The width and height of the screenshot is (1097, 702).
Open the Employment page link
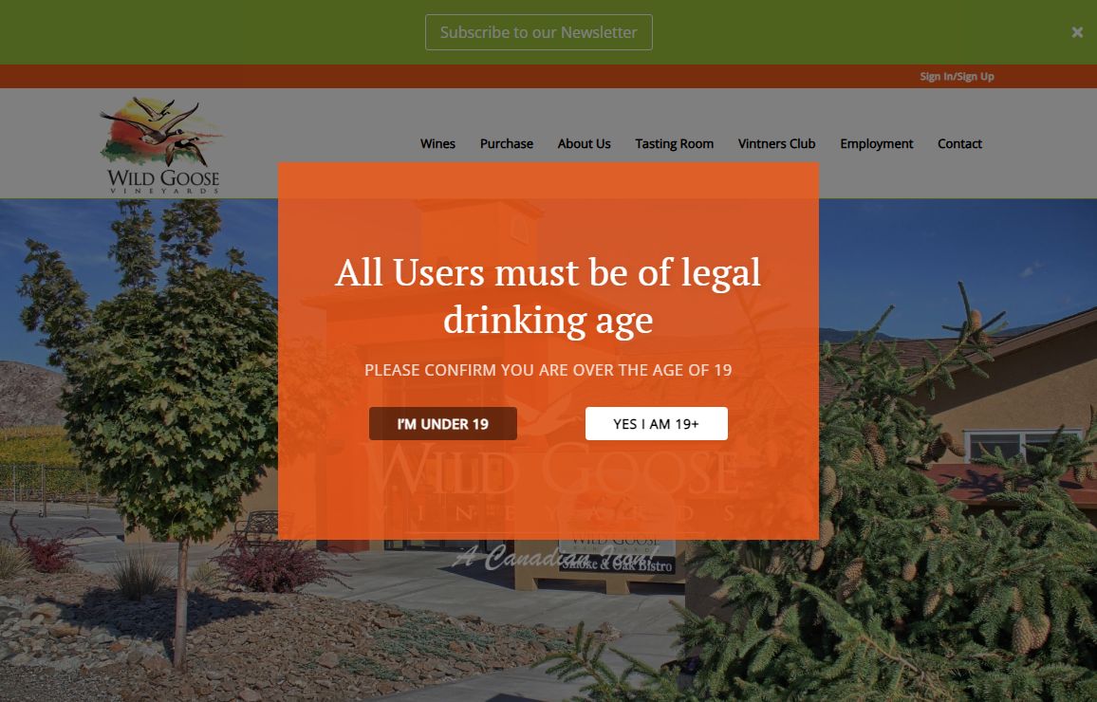(x=877, y=143)
